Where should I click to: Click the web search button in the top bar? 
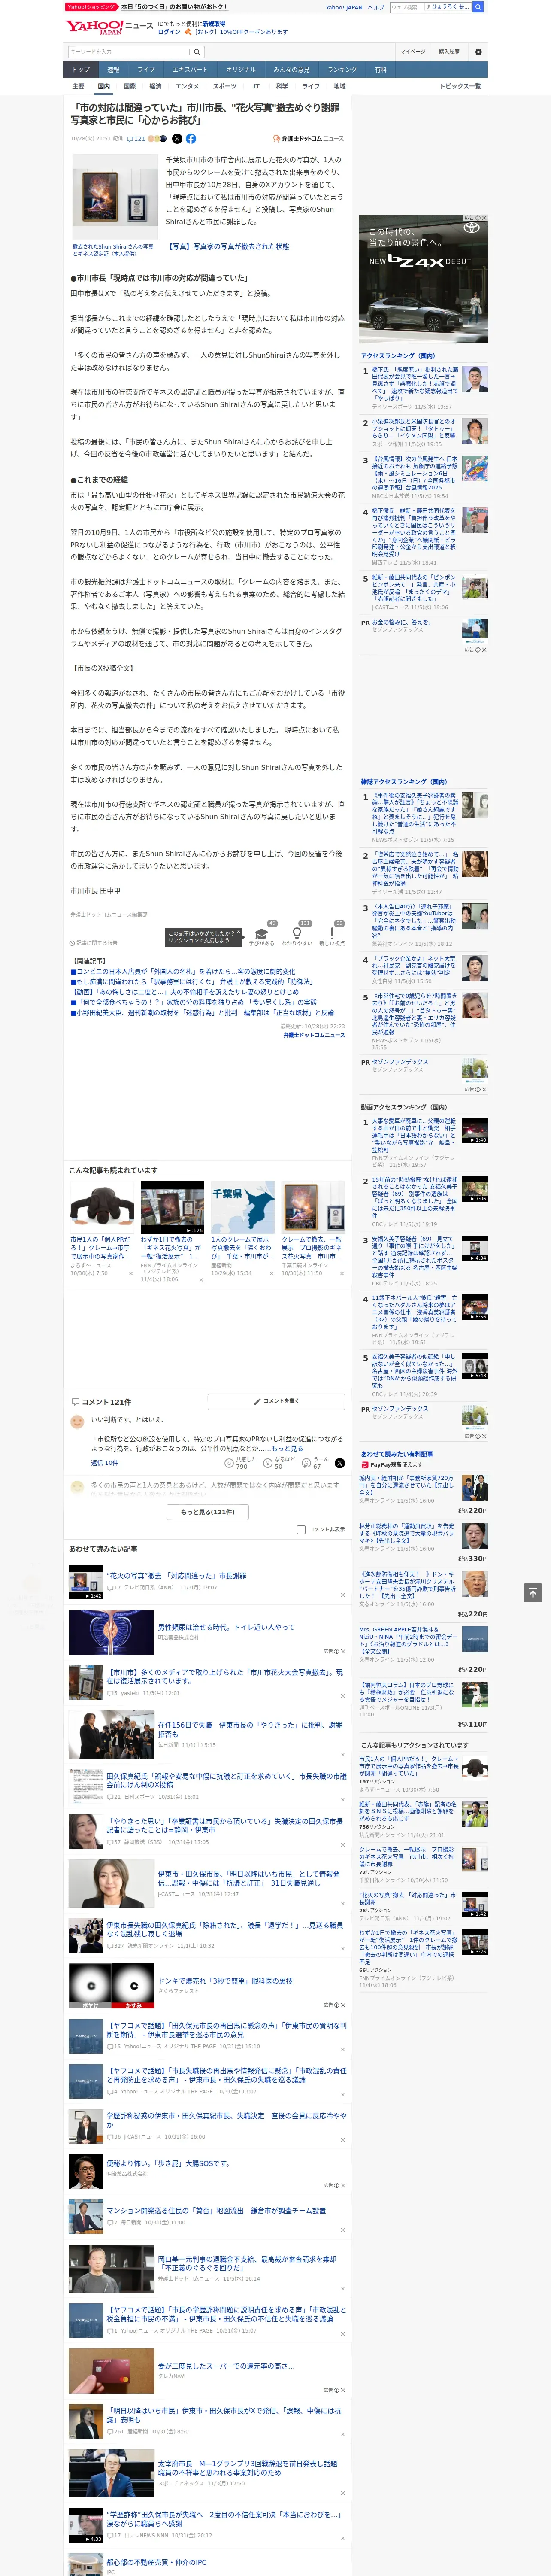point(478,7)
